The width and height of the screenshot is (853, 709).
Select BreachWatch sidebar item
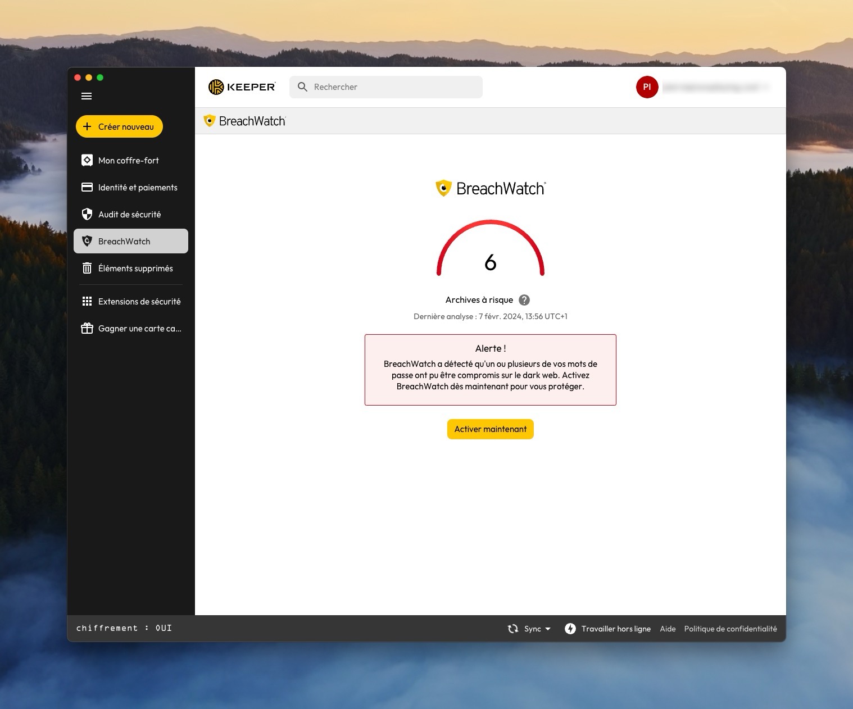(131, 242)
